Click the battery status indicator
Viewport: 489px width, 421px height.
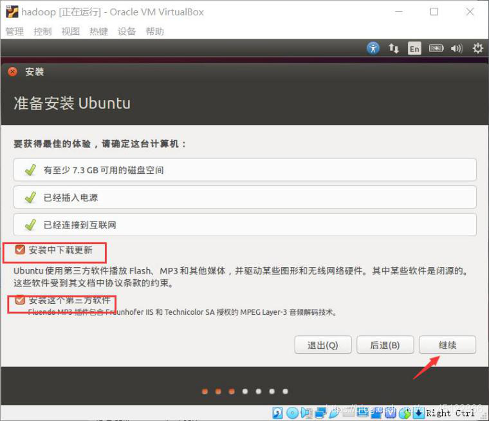[436, 48]
